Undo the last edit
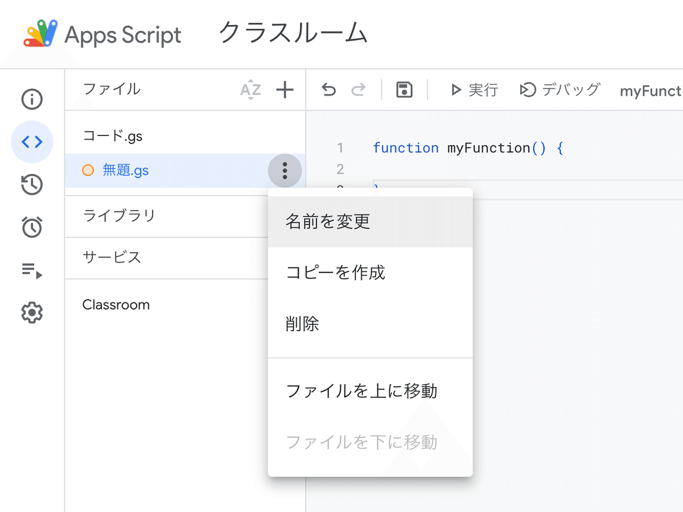This screenshot has width=683, height=512. pyautogui.click(x=329, y=90)
